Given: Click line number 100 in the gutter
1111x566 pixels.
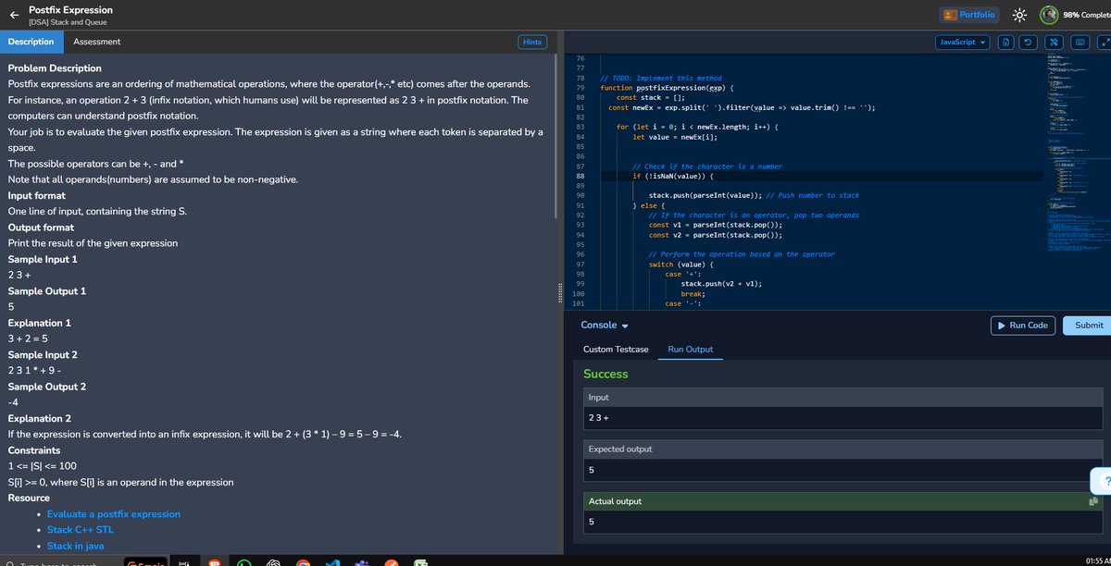Looking at the screenshot, I should click(x=578, y=293).
